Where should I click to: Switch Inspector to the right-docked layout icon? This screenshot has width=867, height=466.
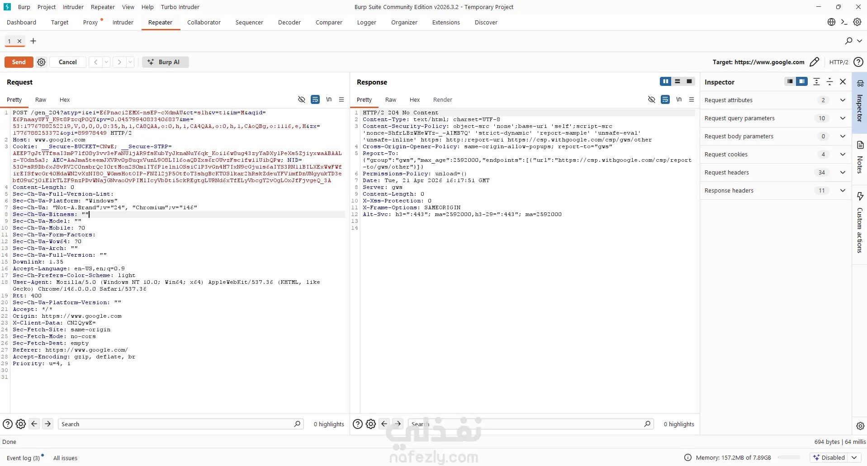pyautogui.click(x=802, y=81)
